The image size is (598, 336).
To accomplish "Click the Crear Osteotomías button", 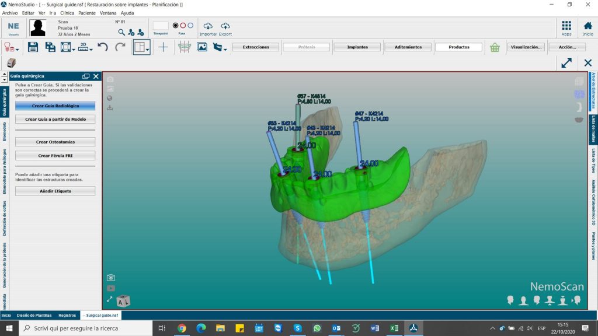I will point(55,142).
